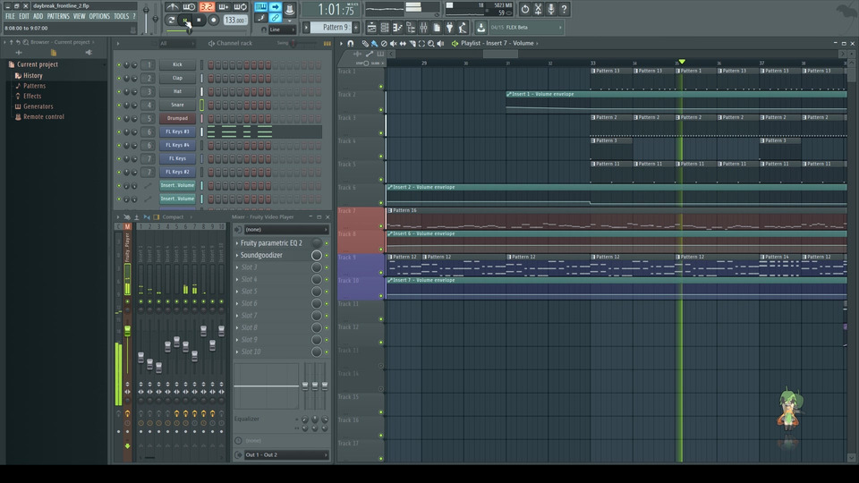This screenshot has height=483, width=859.
Task: Select the playlist mute tool
Action: pyautogui.click(x=394, y=43)
